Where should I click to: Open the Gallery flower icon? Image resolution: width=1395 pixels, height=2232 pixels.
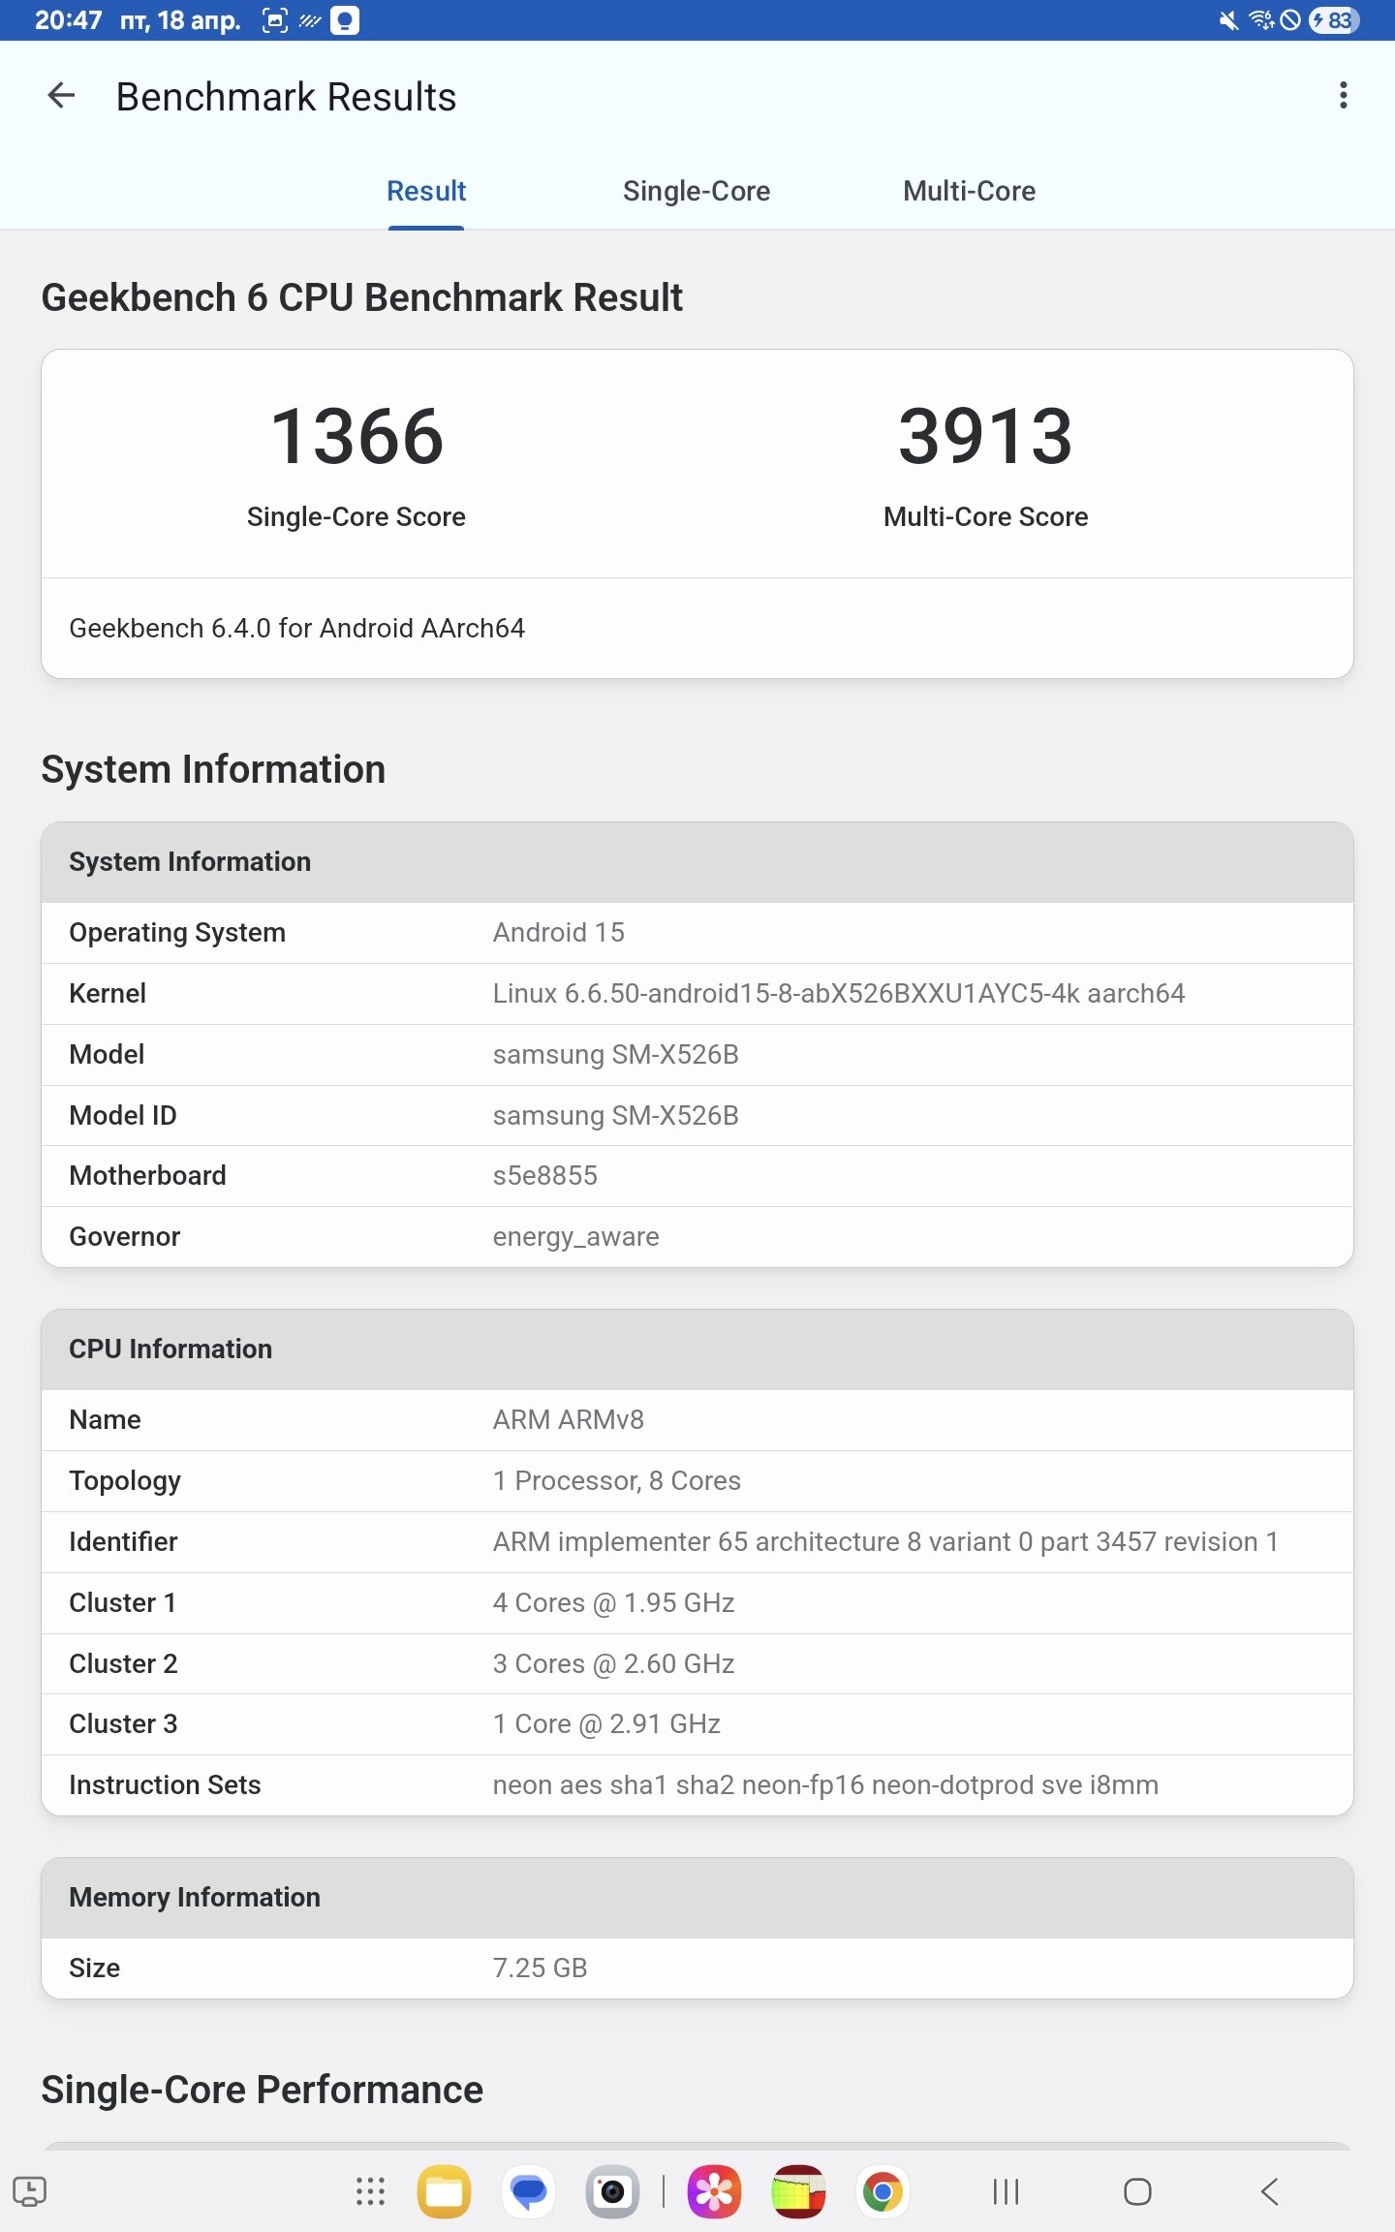[714, 2191]
